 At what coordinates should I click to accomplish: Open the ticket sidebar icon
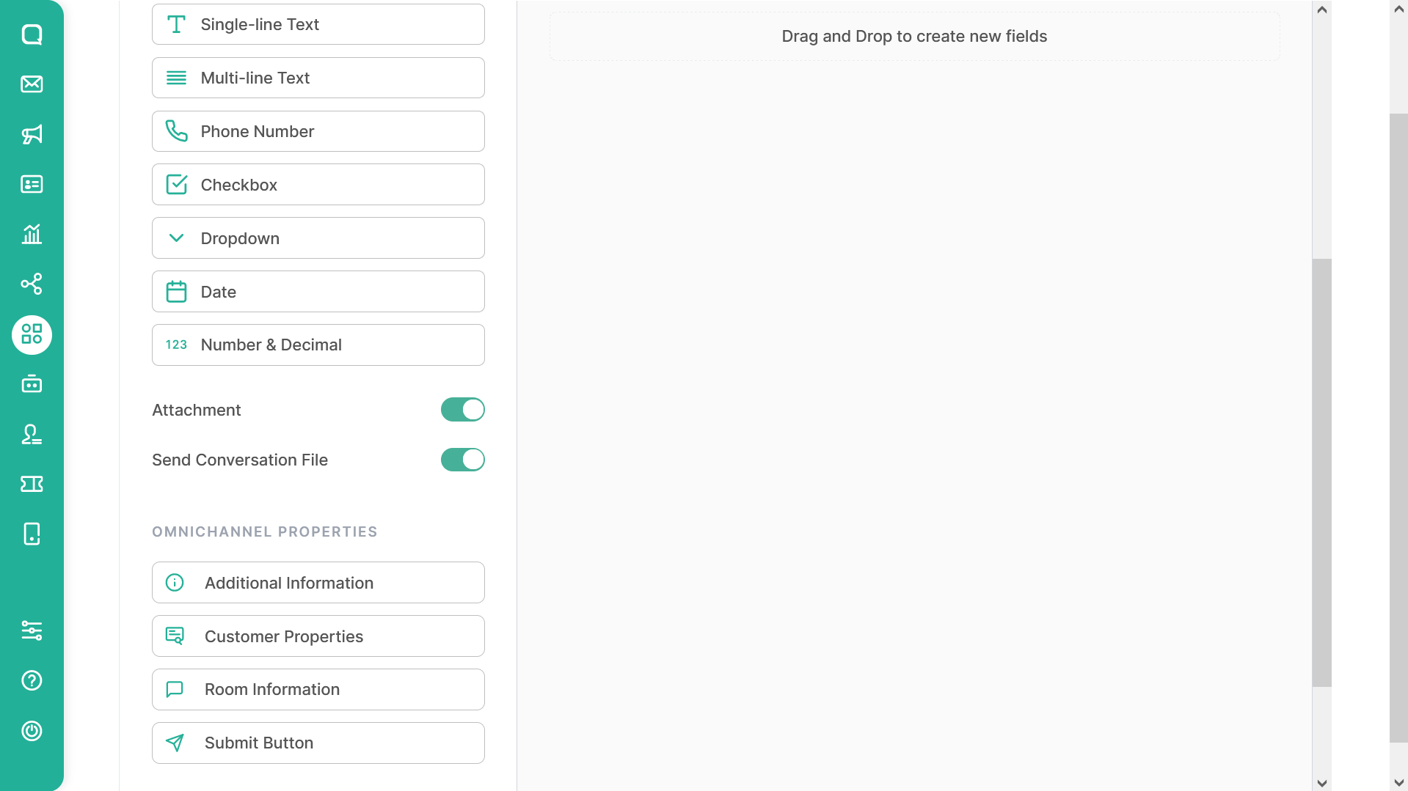pyautogui.click(x=32, y=484)
